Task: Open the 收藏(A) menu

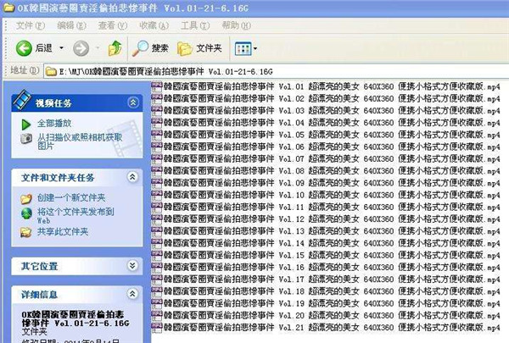Action: (154, 25)
